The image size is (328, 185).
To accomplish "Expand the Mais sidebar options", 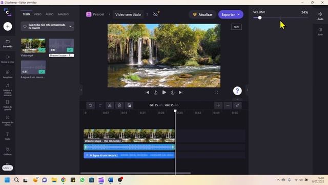I will 8,168.
